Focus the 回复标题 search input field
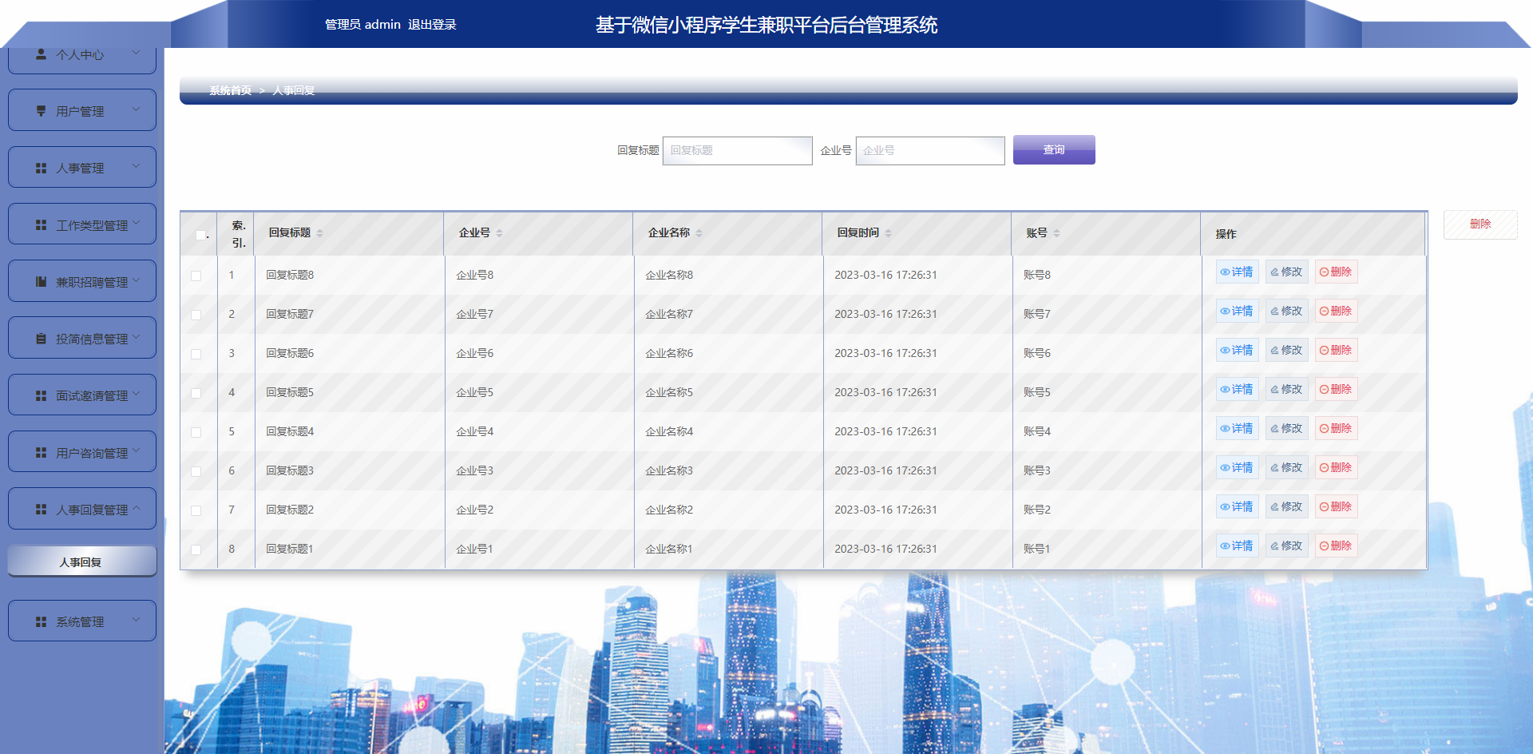The image size is (1533, 754). click(x=737, y=150)
